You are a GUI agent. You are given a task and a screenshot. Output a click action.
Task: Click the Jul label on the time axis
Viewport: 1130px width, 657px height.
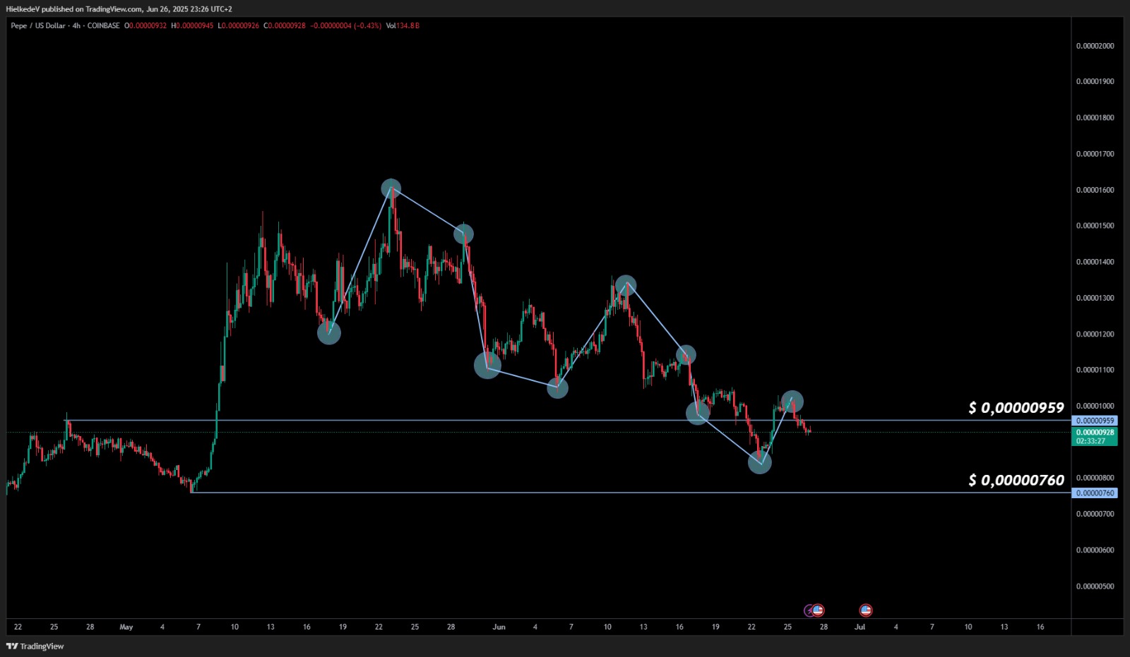point(860,627)
